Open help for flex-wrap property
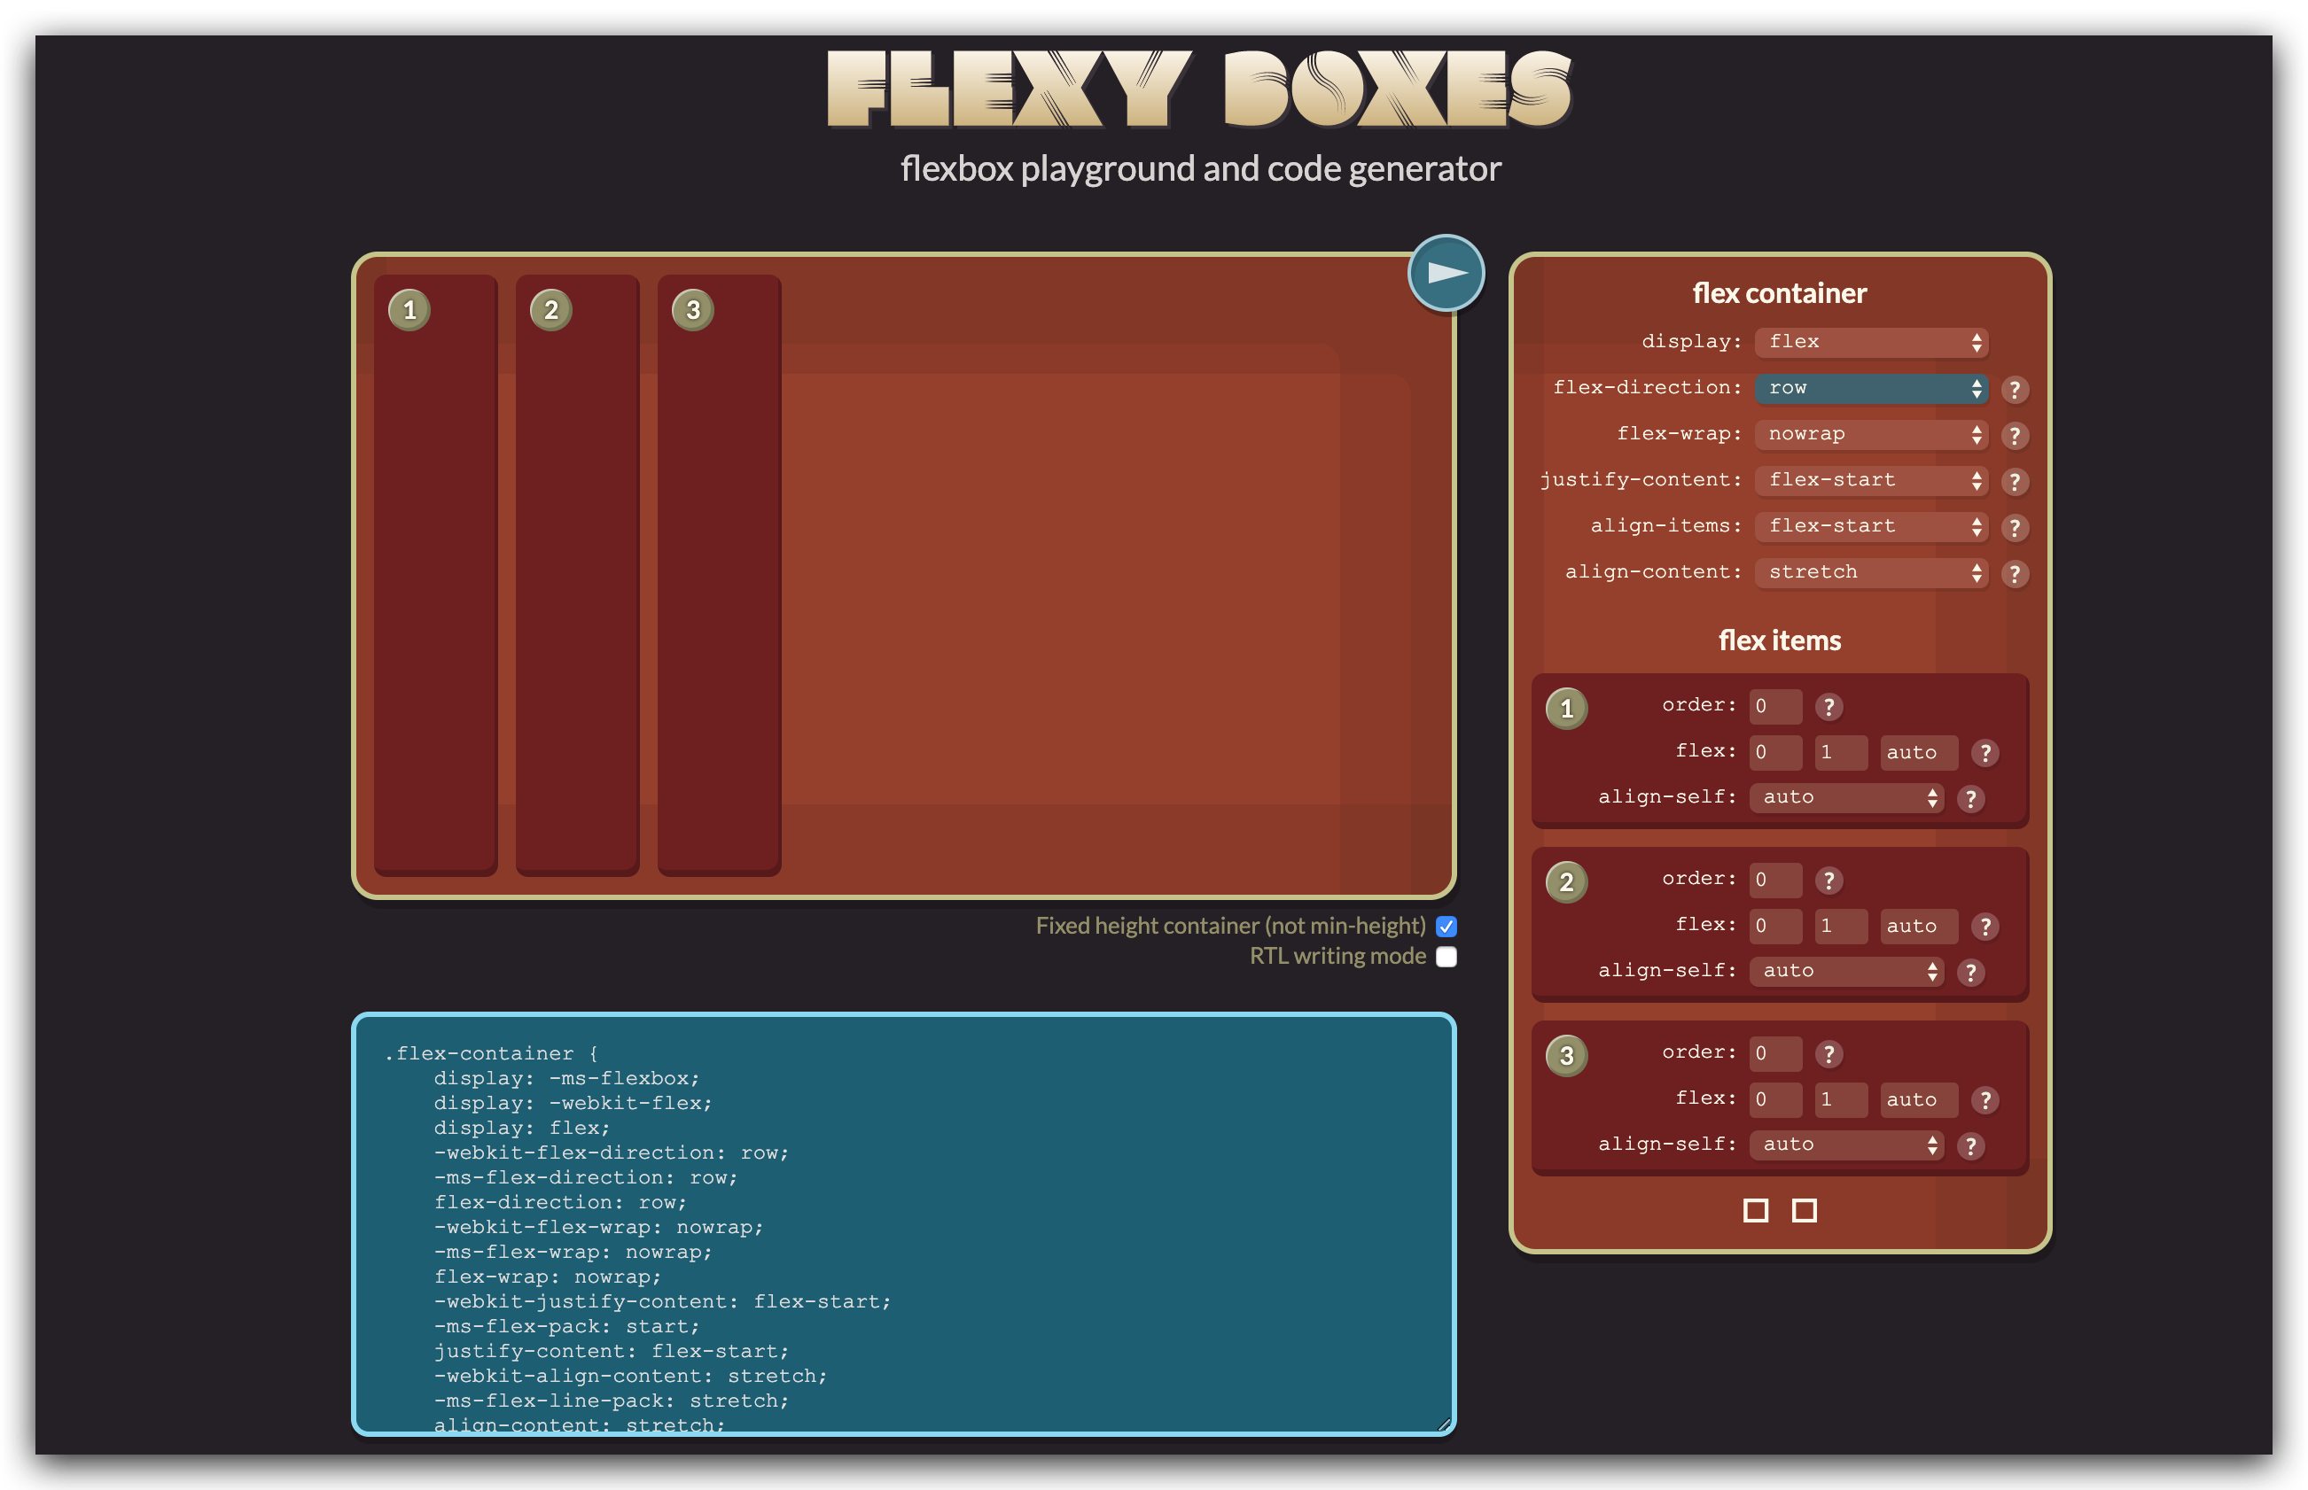The height and width of the screenshot is (1490, 2308). [2015, 437]
